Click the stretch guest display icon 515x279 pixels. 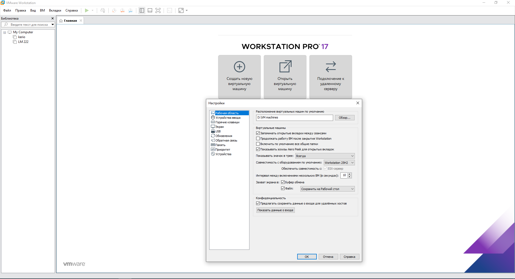[181, 10]
